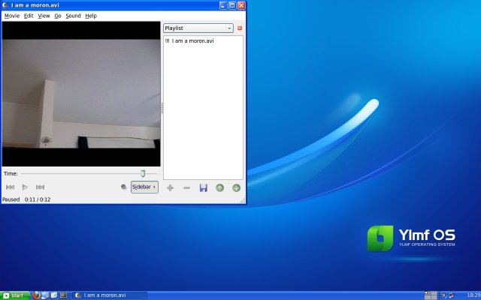Click the Time seek slider handle
The image size is (481, 300).
click(x=143, y=173)
